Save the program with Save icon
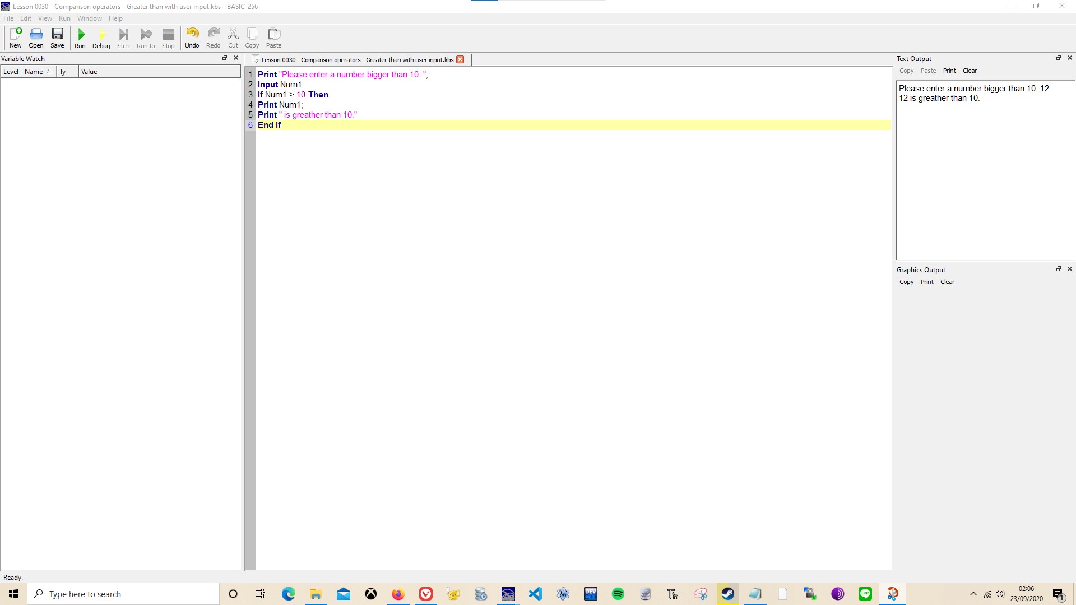 coord(57,38)
